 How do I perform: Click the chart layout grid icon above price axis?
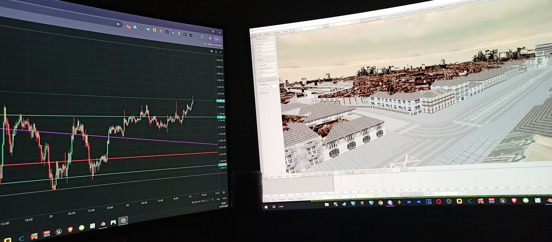tap(212, 51)
